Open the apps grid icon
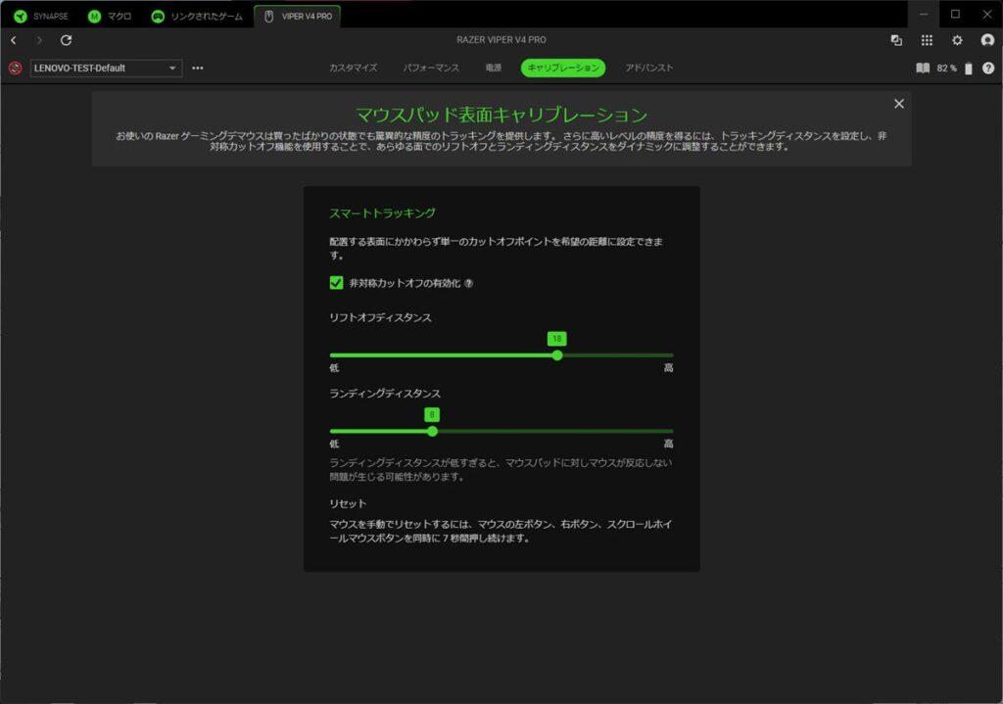1003x704 pixels. point(927,40)
